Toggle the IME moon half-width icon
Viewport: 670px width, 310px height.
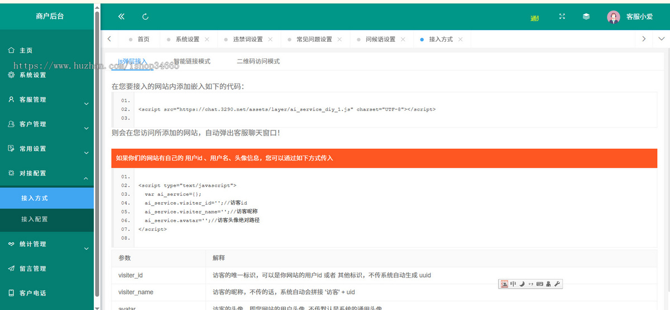coord(522,284)
